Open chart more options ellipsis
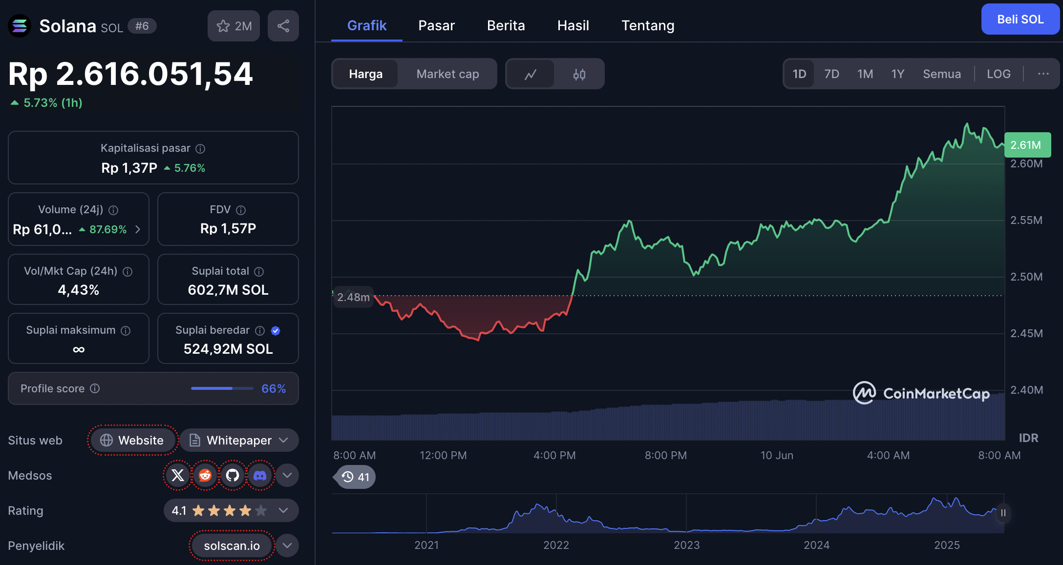 1043,74
